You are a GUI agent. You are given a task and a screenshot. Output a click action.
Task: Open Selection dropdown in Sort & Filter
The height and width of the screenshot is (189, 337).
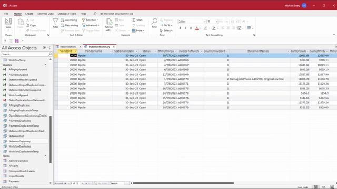90,20
